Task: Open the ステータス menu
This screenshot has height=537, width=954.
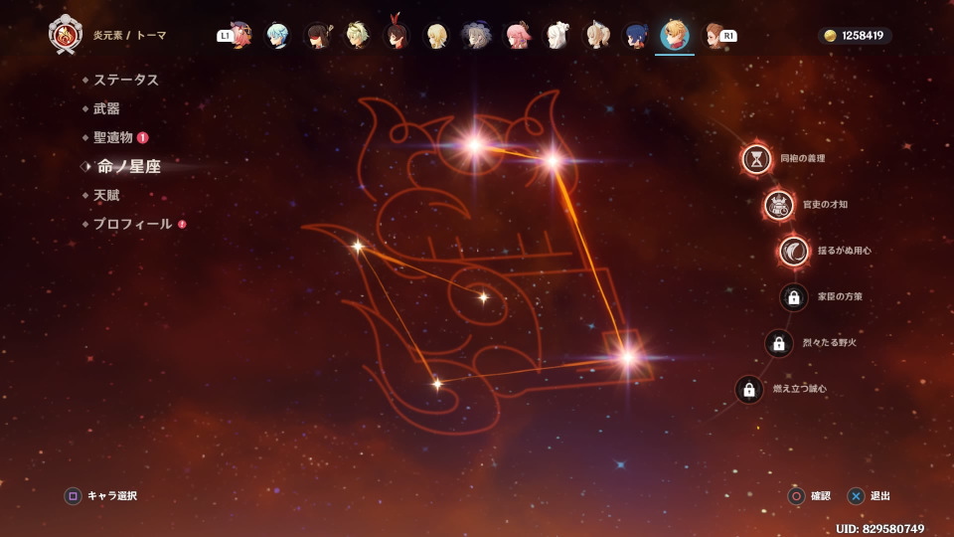Action: (x=126, y=80)
